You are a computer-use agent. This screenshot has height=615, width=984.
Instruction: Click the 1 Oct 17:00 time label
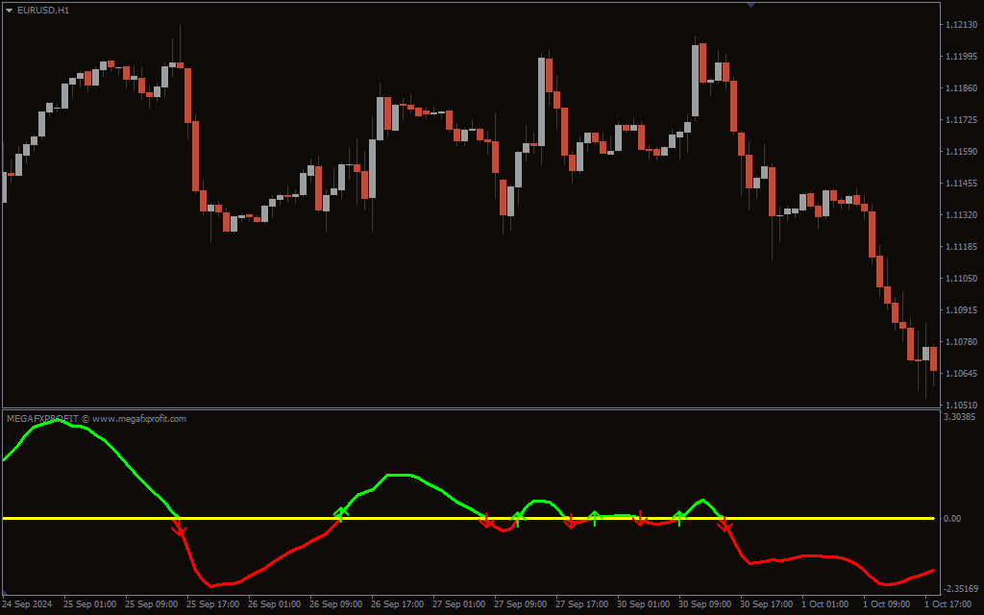(947, 604)
